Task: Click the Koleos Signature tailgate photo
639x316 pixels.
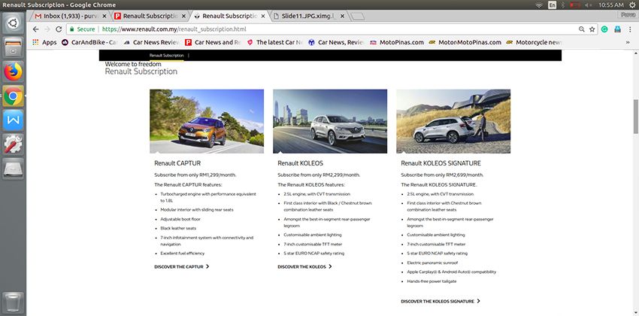Action: 453,121
